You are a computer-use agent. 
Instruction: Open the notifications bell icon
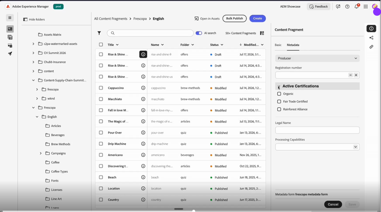click(x=357, y=7)
